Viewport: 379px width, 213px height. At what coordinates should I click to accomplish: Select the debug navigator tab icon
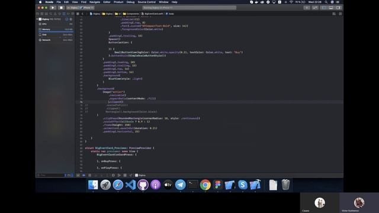coord(64,14)
